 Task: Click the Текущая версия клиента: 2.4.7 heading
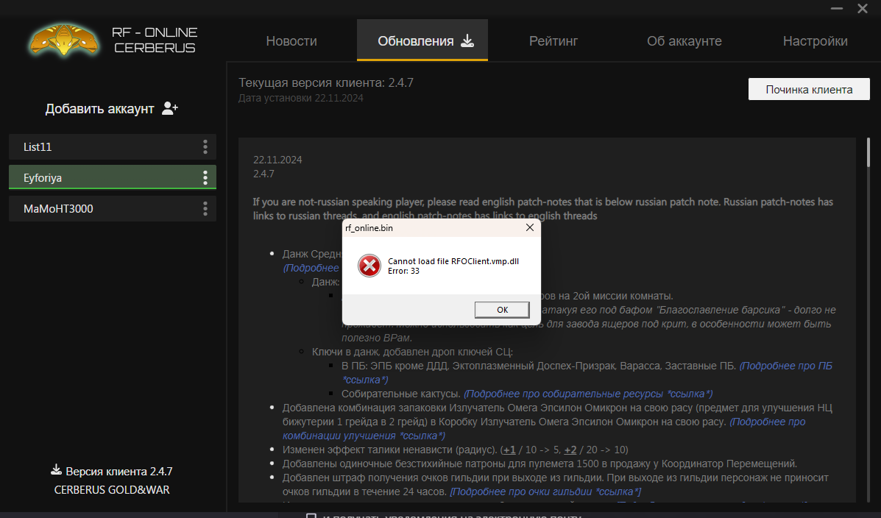pyautogui.click(x=326, y=82)
